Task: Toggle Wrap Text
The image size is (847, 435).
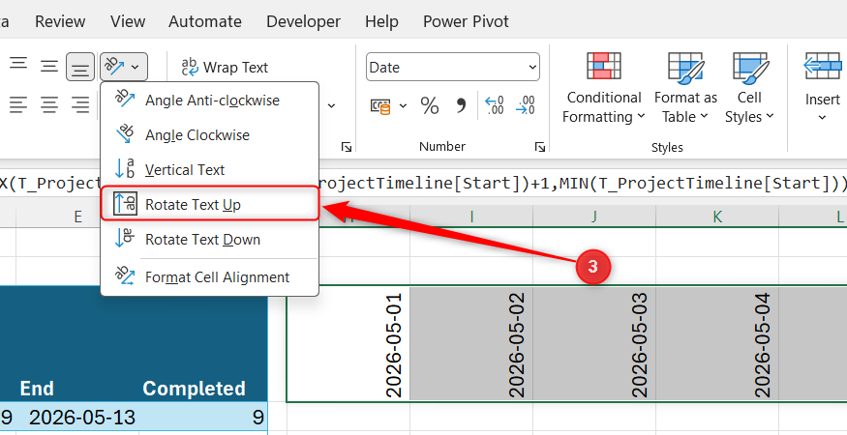Action: [x=225, y=68]
